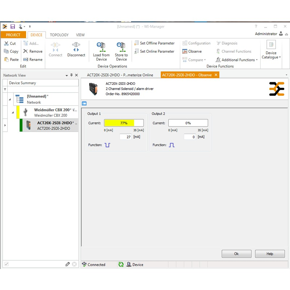Open Network View panel options arrow

(67, 75)
